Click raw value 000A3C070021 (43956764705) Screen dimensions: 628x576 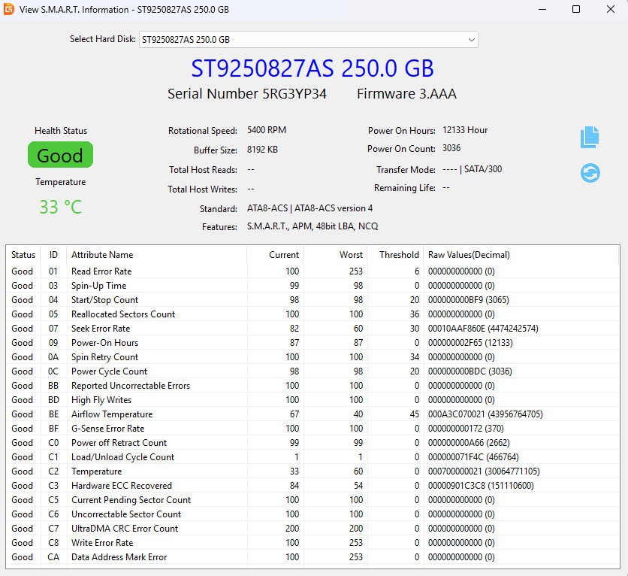tap(485, 414)
